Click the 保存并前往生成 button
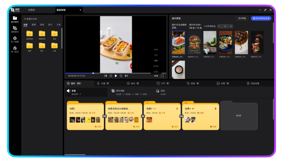283x162 pixels. point(261,18)
